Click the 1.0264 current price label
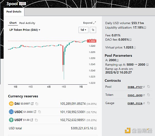The image size is (155, 136). [92, 41]
